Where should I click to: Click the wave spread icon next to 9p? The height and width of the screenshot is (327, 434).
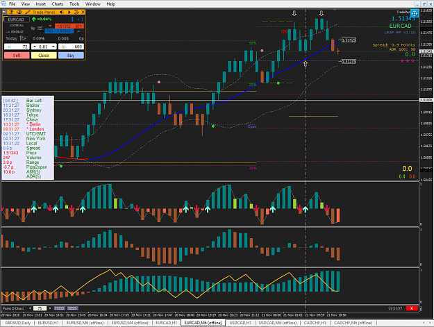[40, 28]
